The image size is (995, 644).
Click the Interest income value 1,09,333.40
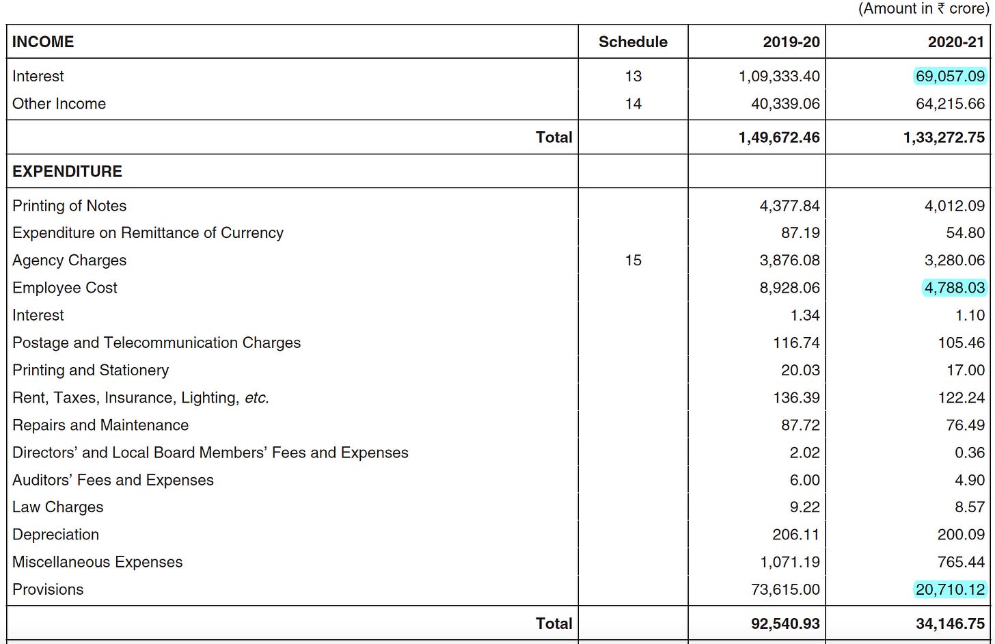click(x=779, y=76)
